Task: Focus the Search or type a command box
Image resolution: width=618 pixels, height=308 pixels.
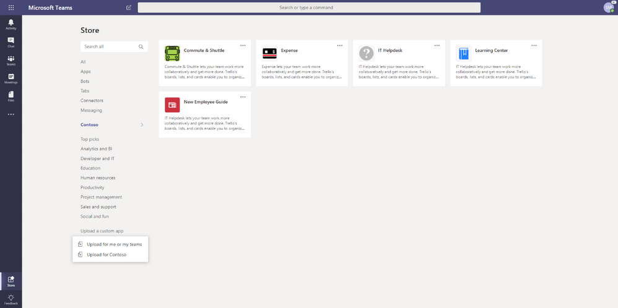Action: (x=309, y=7)
